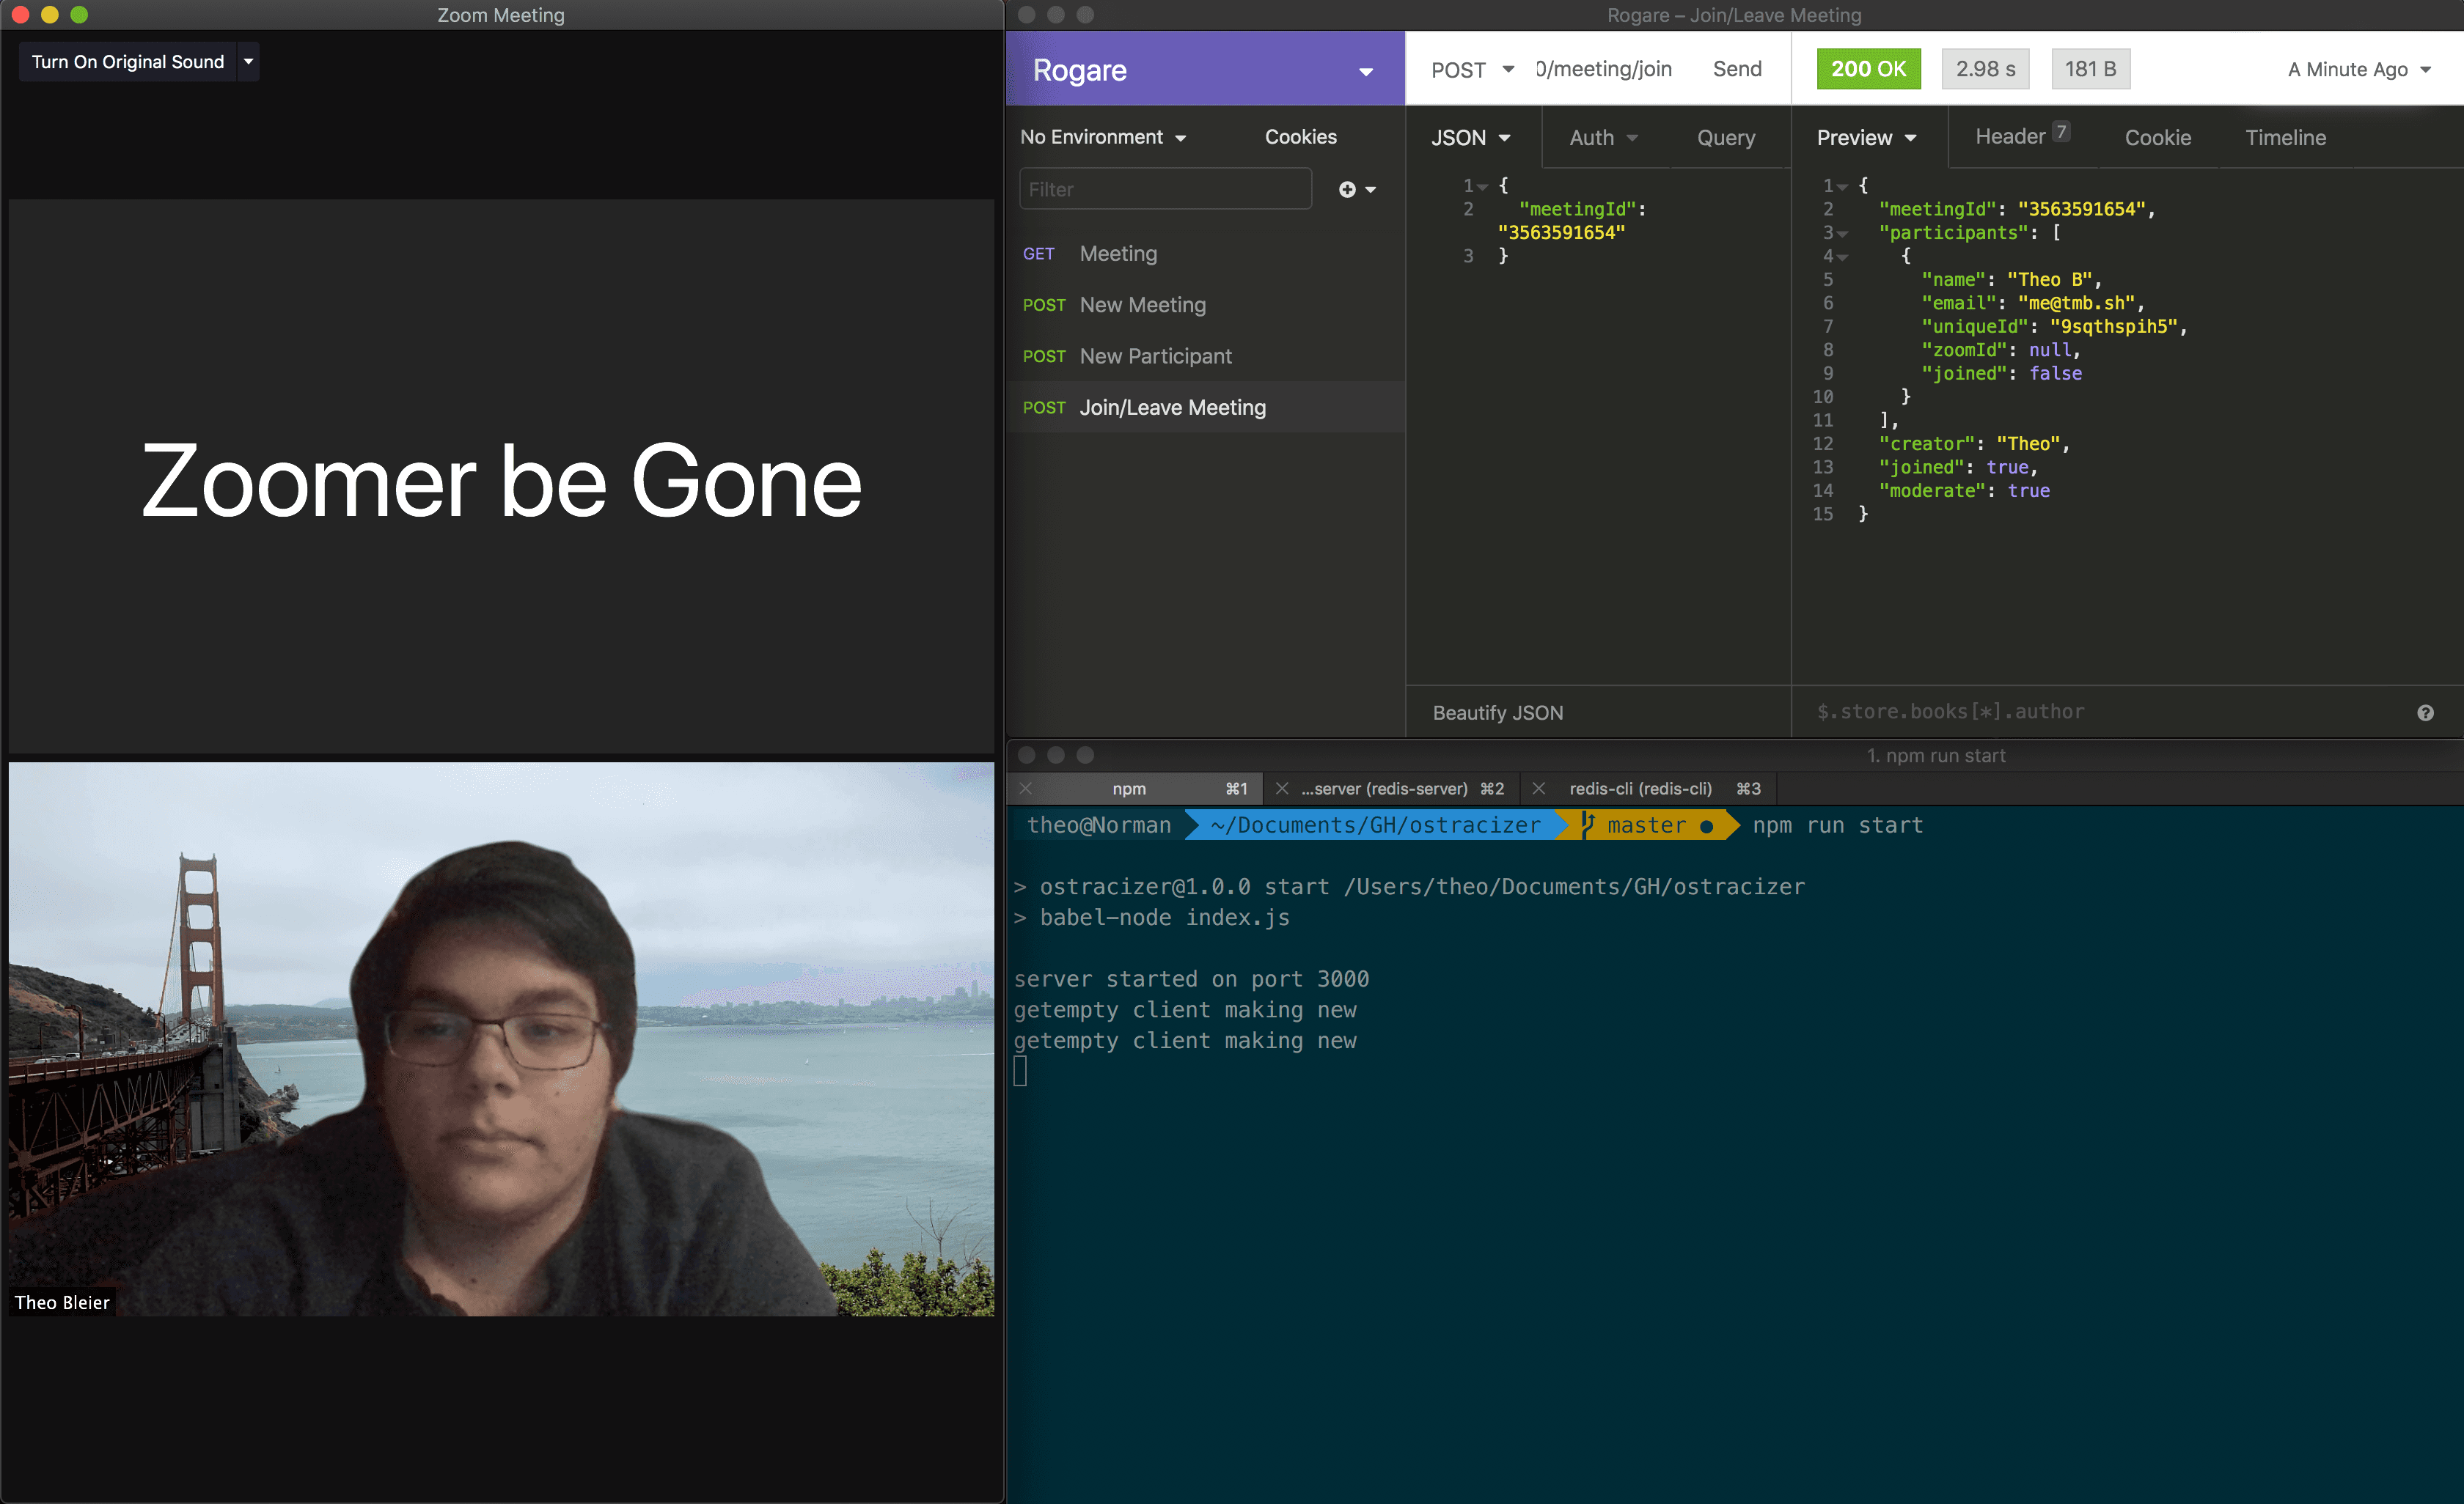The height and width of the screenshot is (1504, 2464).
Task: Click the plus icon to create request
Action: 1348,190
